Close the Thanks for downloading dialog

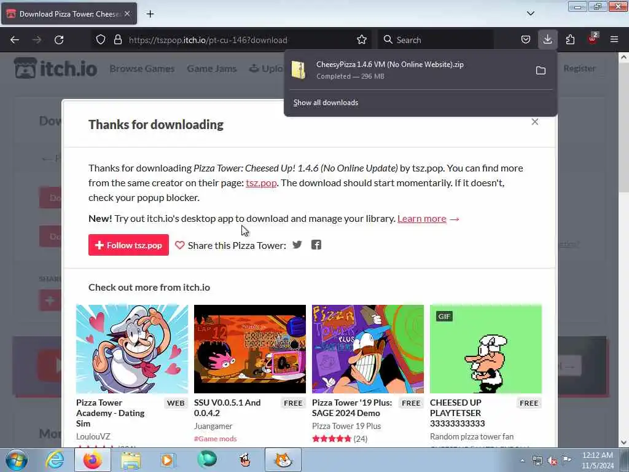(x=535, y=122)
